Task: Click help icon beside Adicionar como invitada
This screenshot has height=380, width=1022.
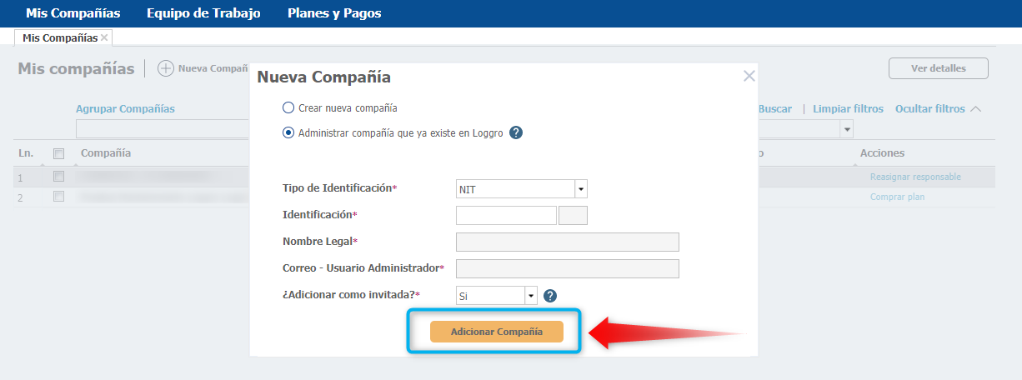Action: tap(550, 295)
